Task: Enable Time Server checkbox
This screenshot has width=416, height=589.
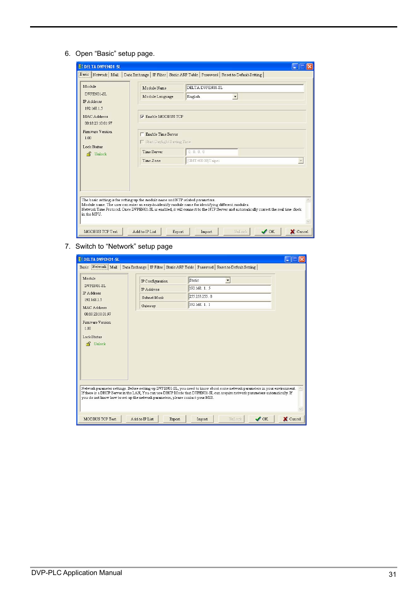Action: point(142,134)
